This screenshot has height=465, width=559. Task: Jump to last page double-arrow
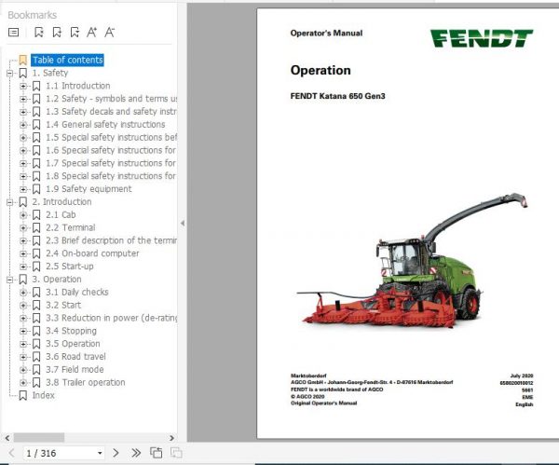[136, 453]
